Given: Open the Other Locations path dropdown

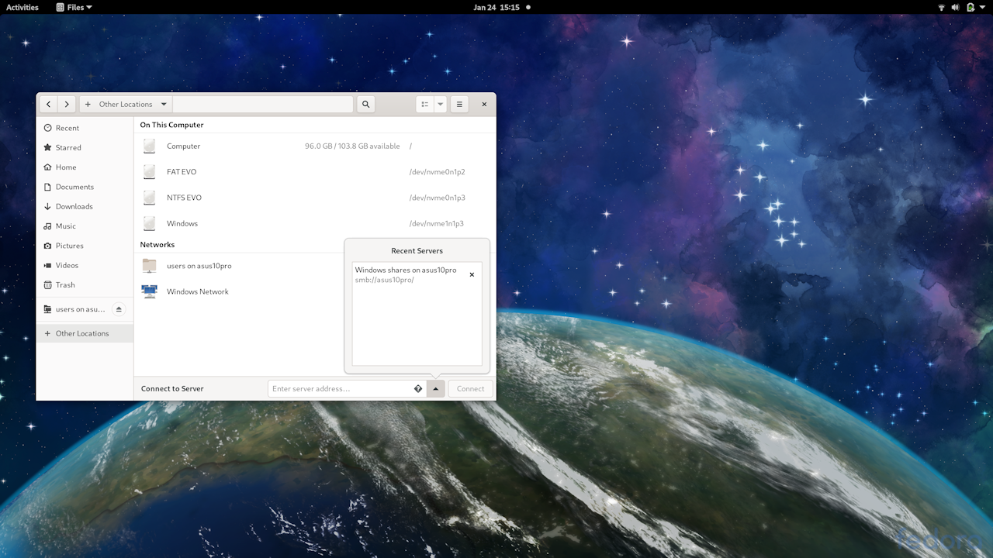Looking at the screenshot, I should [x=164, y=104].
